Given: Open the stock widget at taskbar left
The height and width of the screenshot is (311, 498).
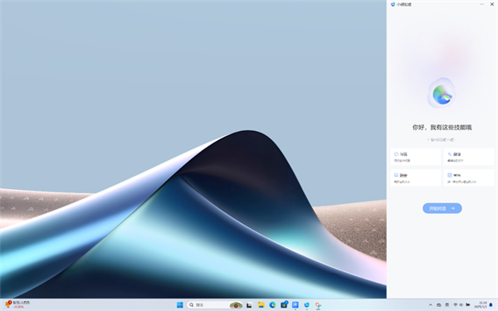Looking at the screenshot, I should click(x=17, y=304).
